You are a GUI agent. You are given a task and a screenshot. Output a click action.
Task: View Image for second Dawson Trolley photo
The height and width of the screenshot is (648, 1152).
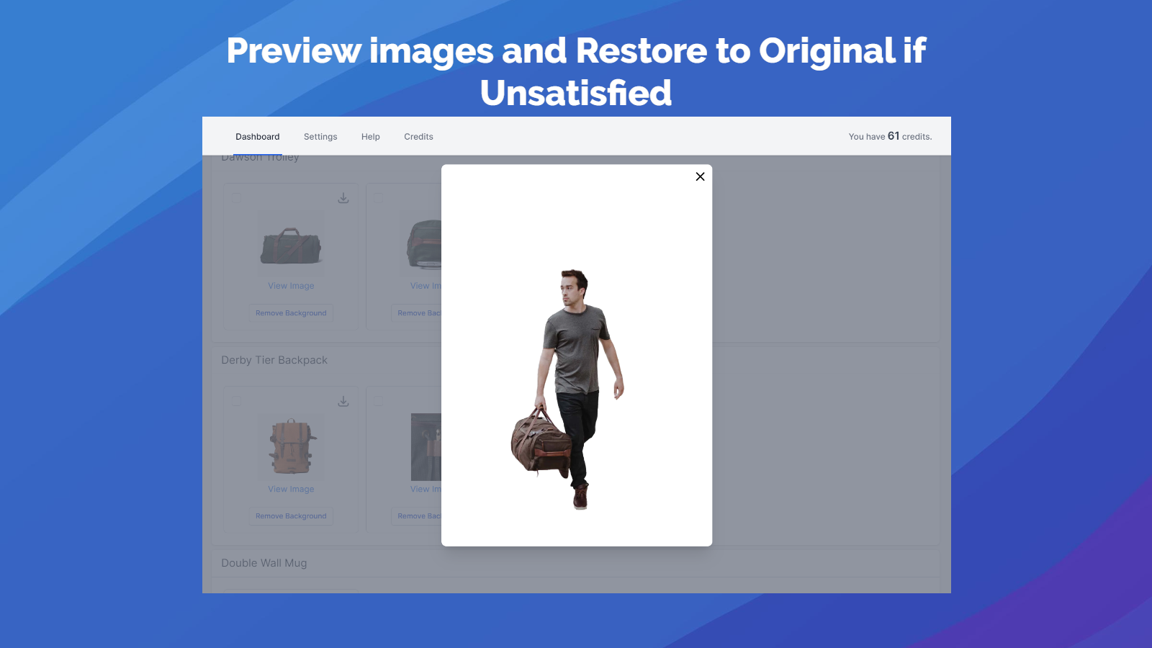426,286
